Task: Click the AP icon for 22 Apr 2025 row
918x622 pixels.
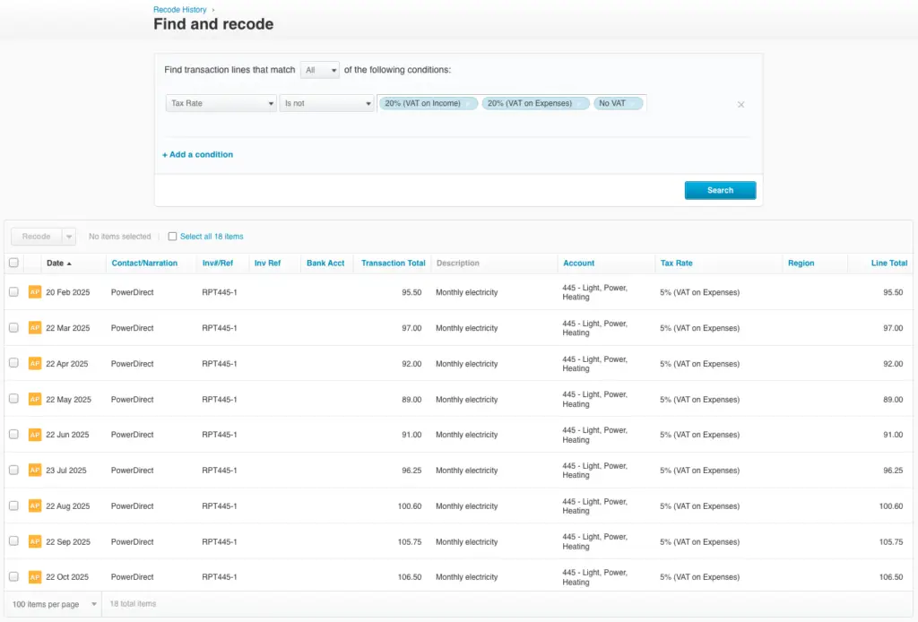Action: click(x=35, y=364)
